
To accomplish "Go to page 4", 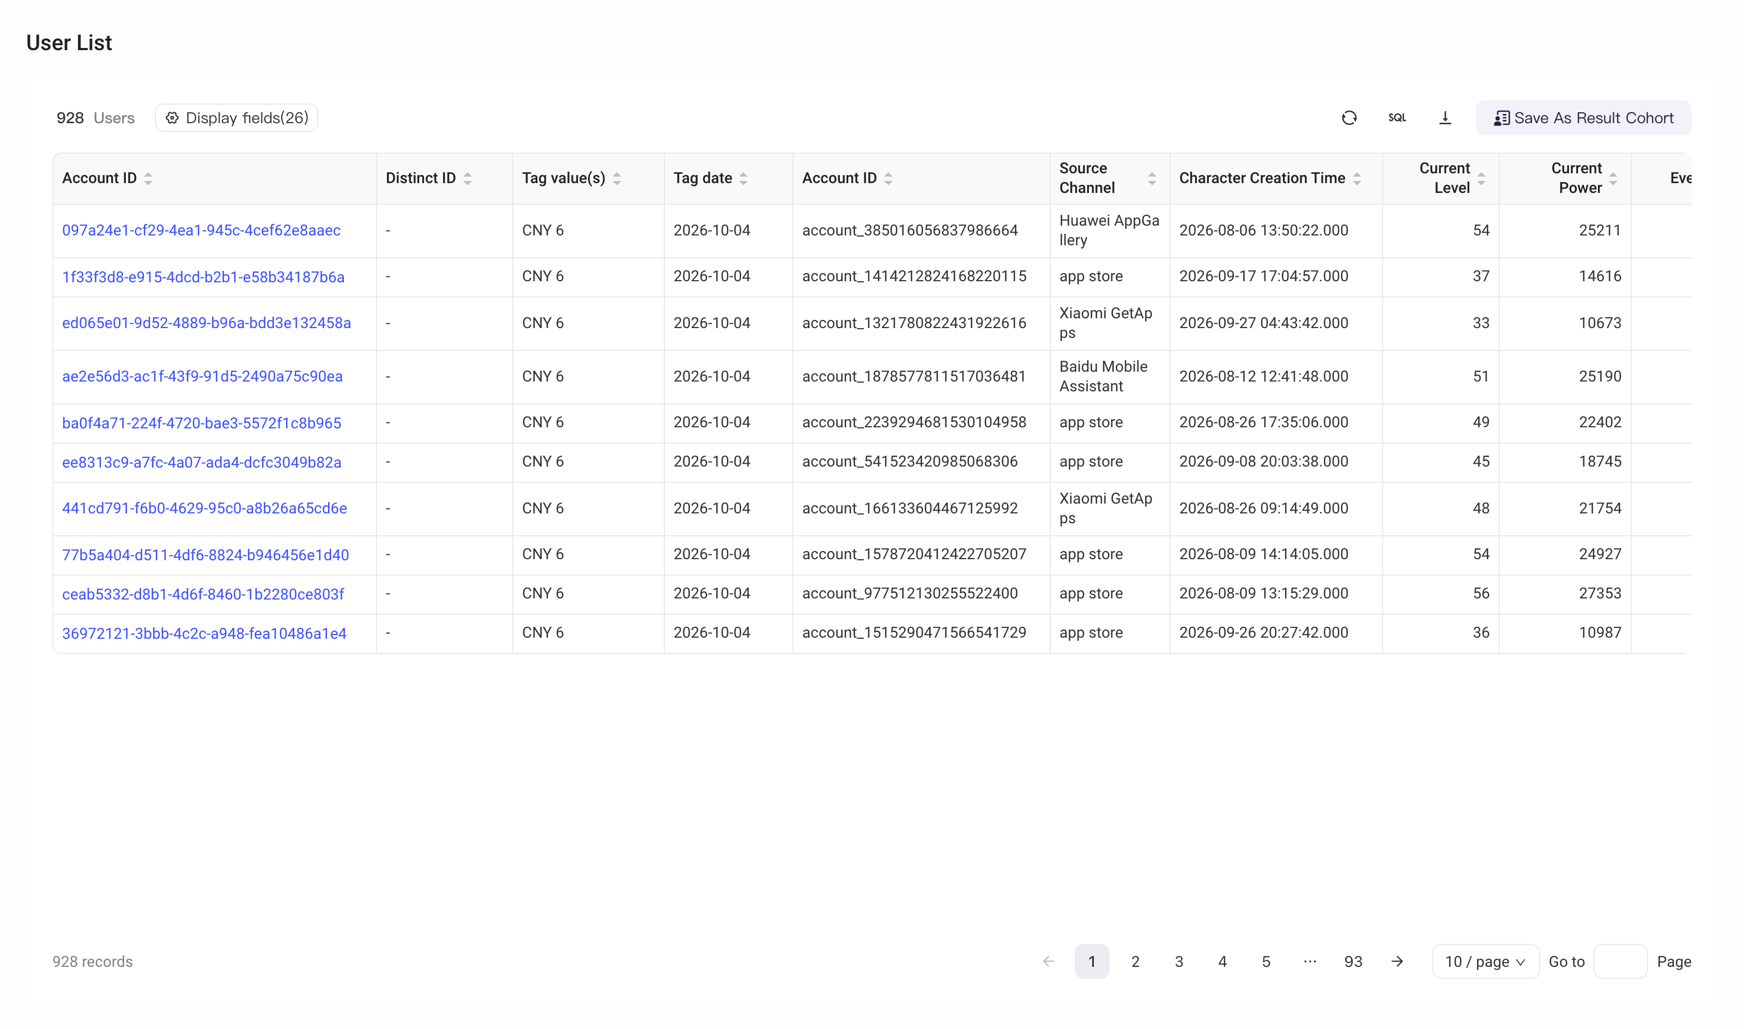I will pos(1223,961).
